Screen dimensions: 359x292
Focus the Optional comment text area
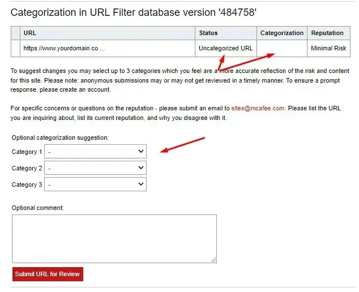pos(114,239)
